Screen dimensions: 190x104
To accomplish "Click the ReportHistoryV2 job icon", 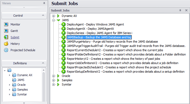I will click(64, 59).
